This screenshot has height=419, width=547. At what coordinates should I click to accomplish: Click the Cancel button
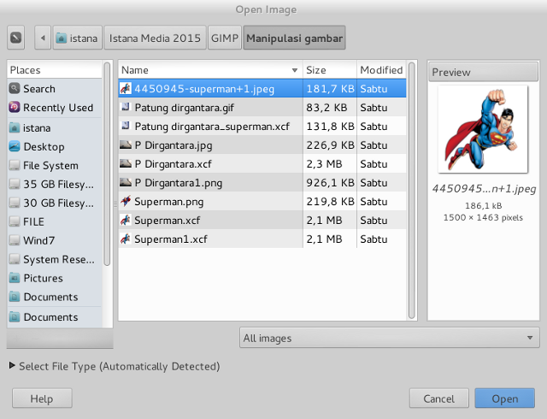pos(438,398)
